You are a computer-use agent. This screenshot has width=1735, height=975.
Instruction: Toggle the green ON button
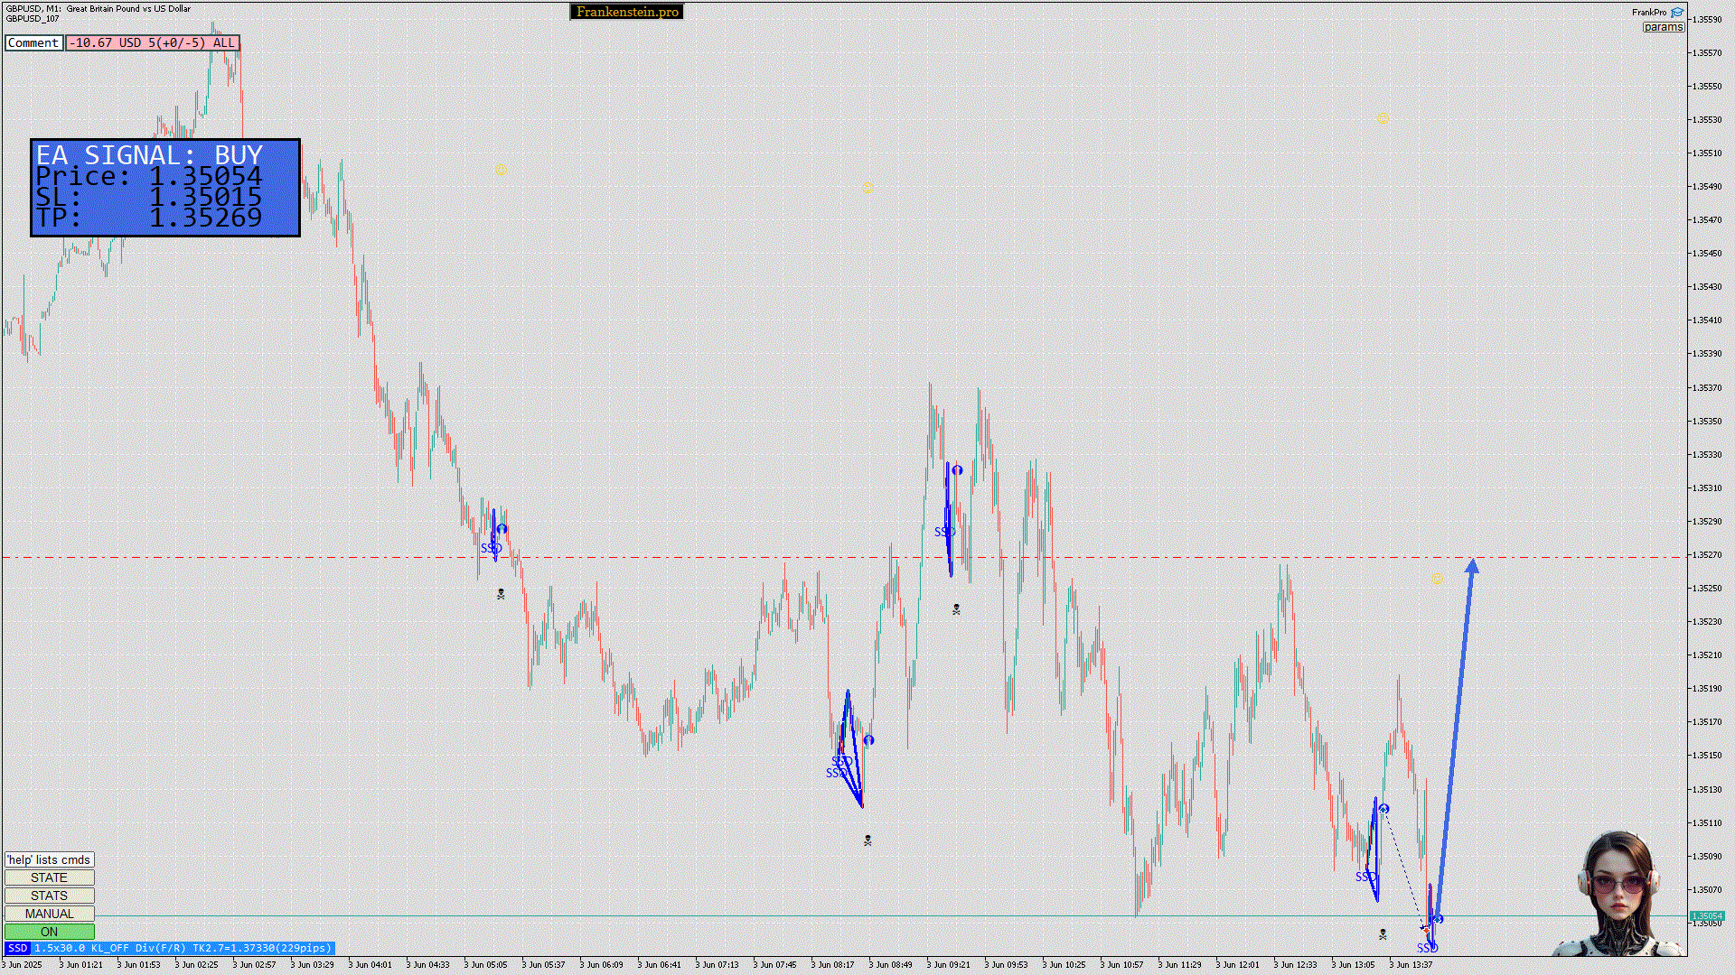49,932
